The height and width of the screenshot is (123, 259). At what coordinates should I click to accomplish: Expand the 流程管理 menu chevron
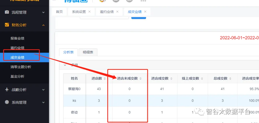(x=43, y=12)
